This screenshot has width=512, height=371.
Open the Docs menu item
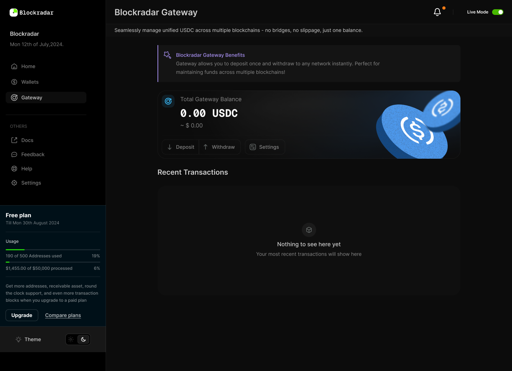[x=46, y=140]
